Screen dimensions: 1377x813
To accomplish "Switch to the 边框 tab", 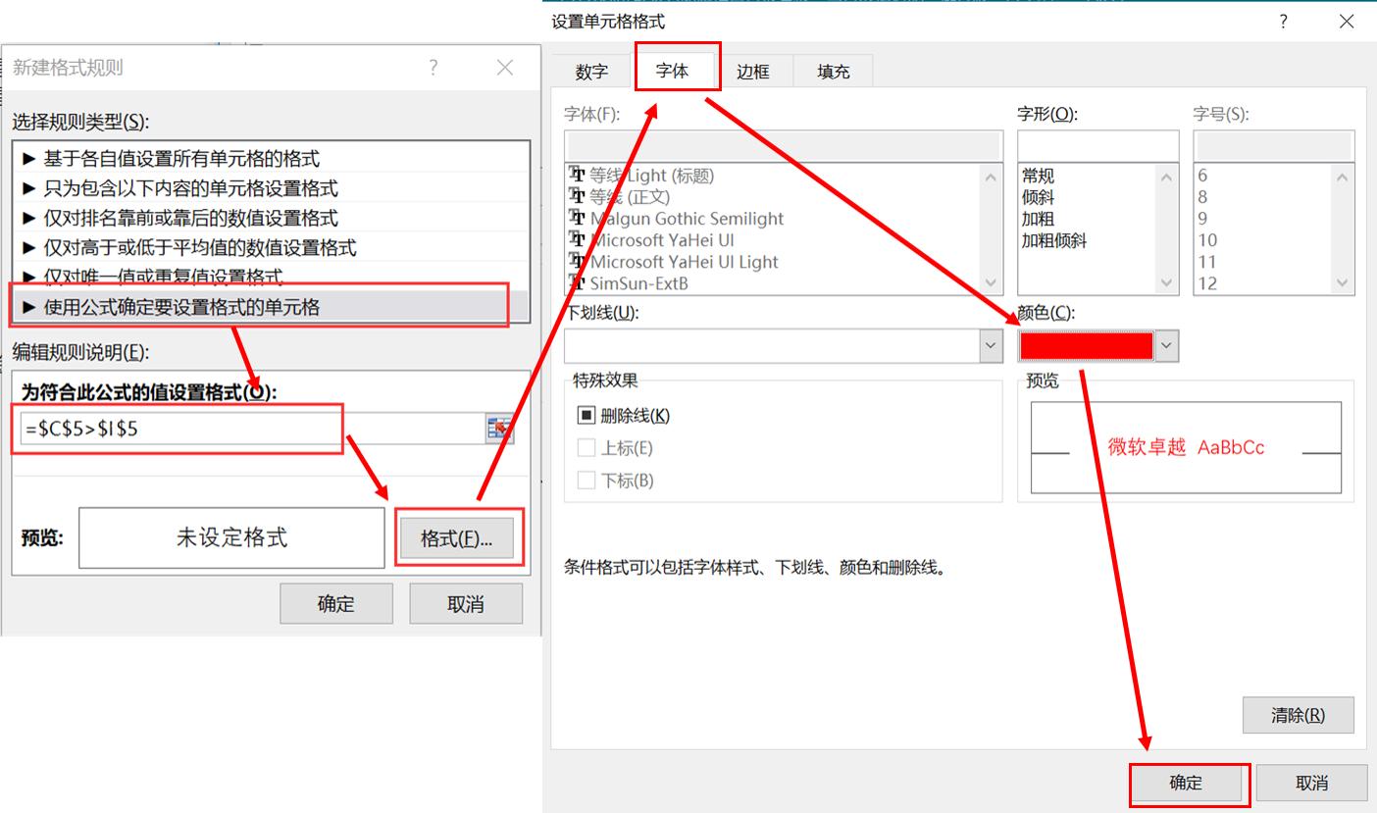I will click(754, 70).
